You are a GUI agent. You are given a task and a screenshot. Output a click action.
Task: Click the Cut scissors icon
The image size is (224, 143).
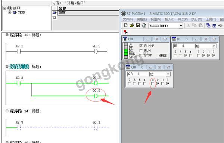coord(188,25)
